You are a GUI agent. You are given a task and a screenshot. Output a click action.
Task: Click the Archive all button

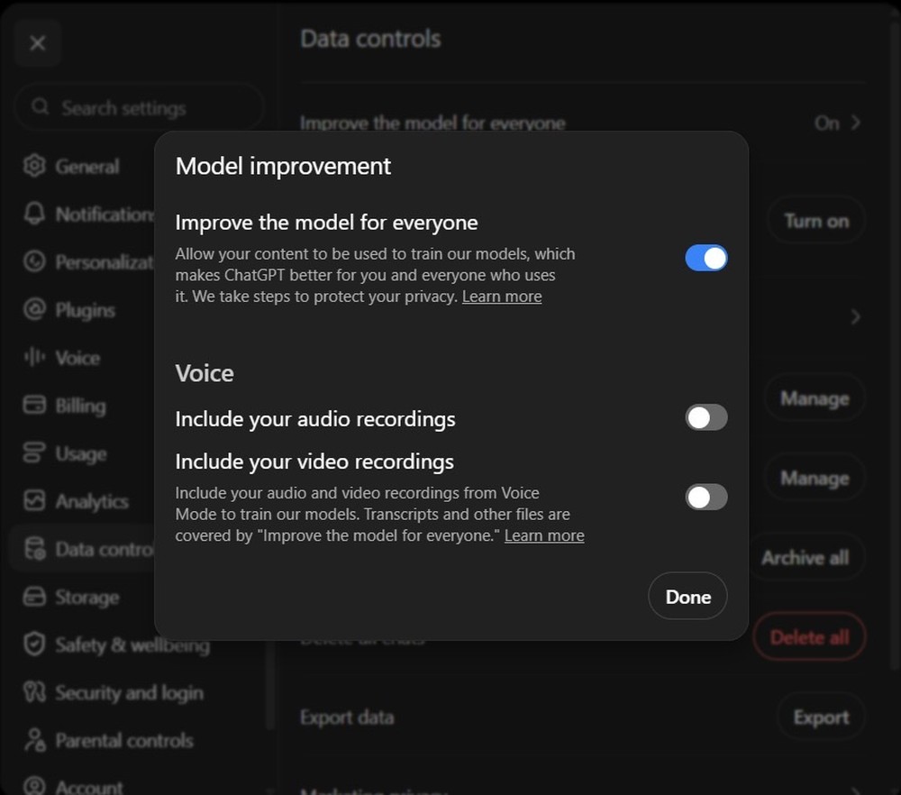pos(805,558)
